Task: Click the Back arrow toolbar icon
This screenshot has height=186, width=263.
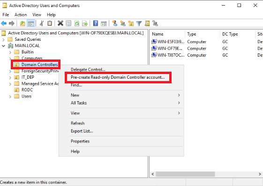Action: 4,23
